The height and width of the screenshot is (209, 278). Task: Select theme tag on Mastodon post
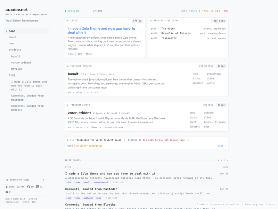pyautogui.click(x=77, y=198)
